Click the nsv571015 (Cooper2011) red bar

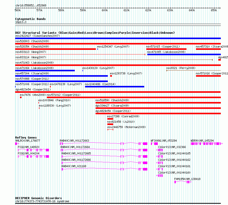(166, 49)
